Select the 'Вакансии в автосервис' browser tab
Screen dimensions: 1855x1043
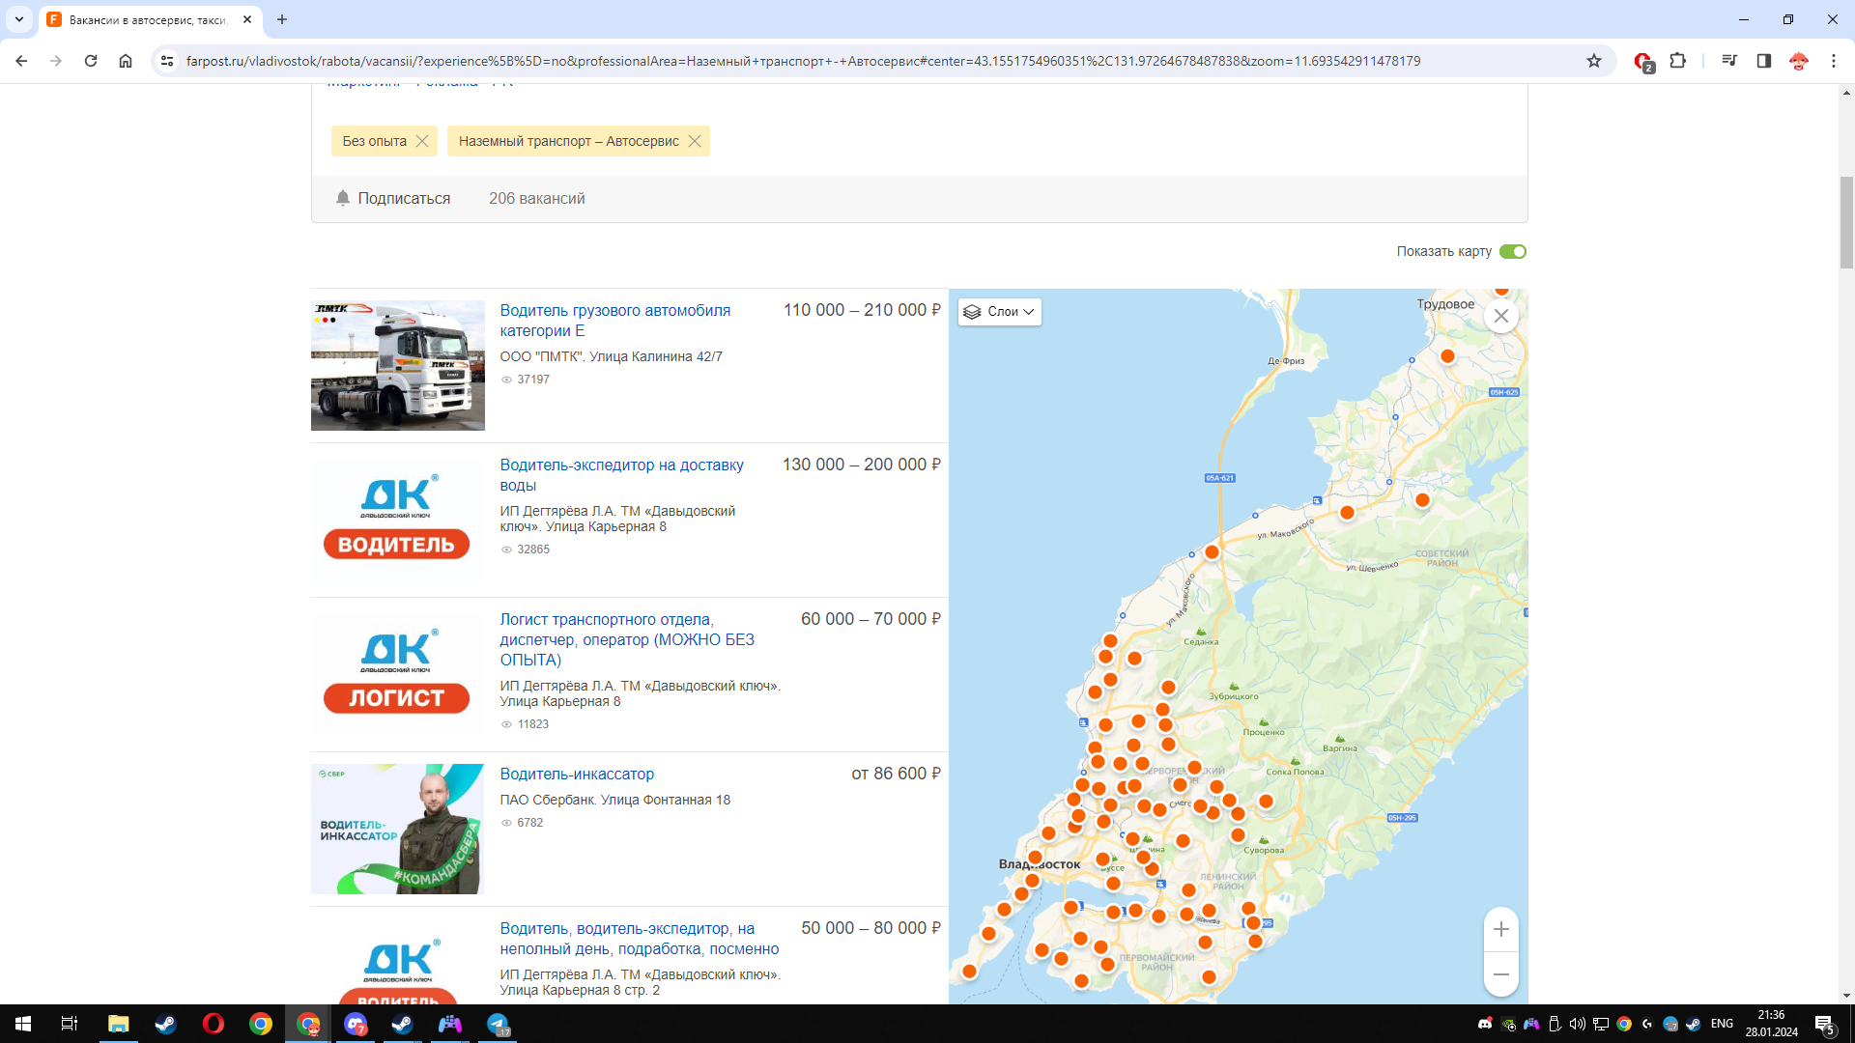click(x=145, y=19)
